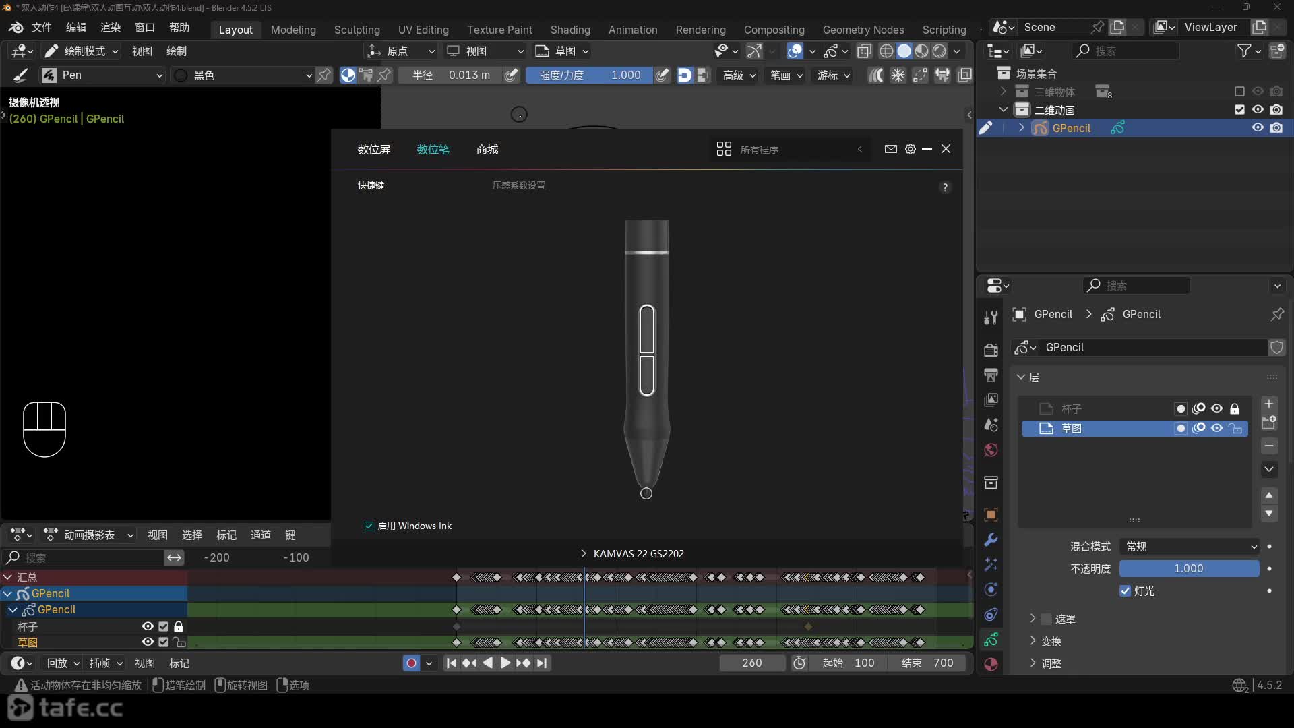This screenshot has width=1294, height=728.
Task: Open the Material properties tab icon
Action: (x=991, y=665)
